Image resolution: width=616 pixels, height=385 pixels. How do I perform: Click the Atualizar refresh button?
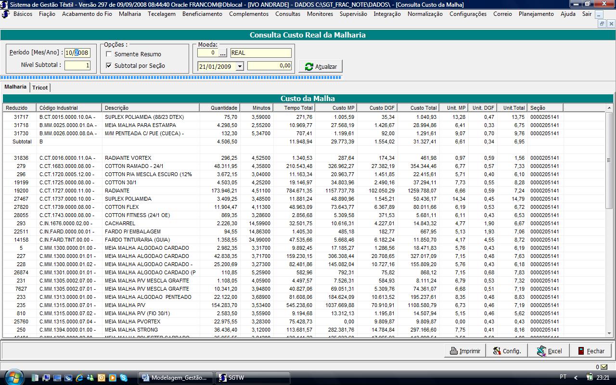click(x=321, y=66)
